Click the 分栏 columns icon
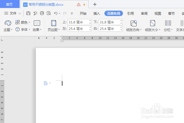184x123 pixels. pyautogui.click(x=168, y=23)
